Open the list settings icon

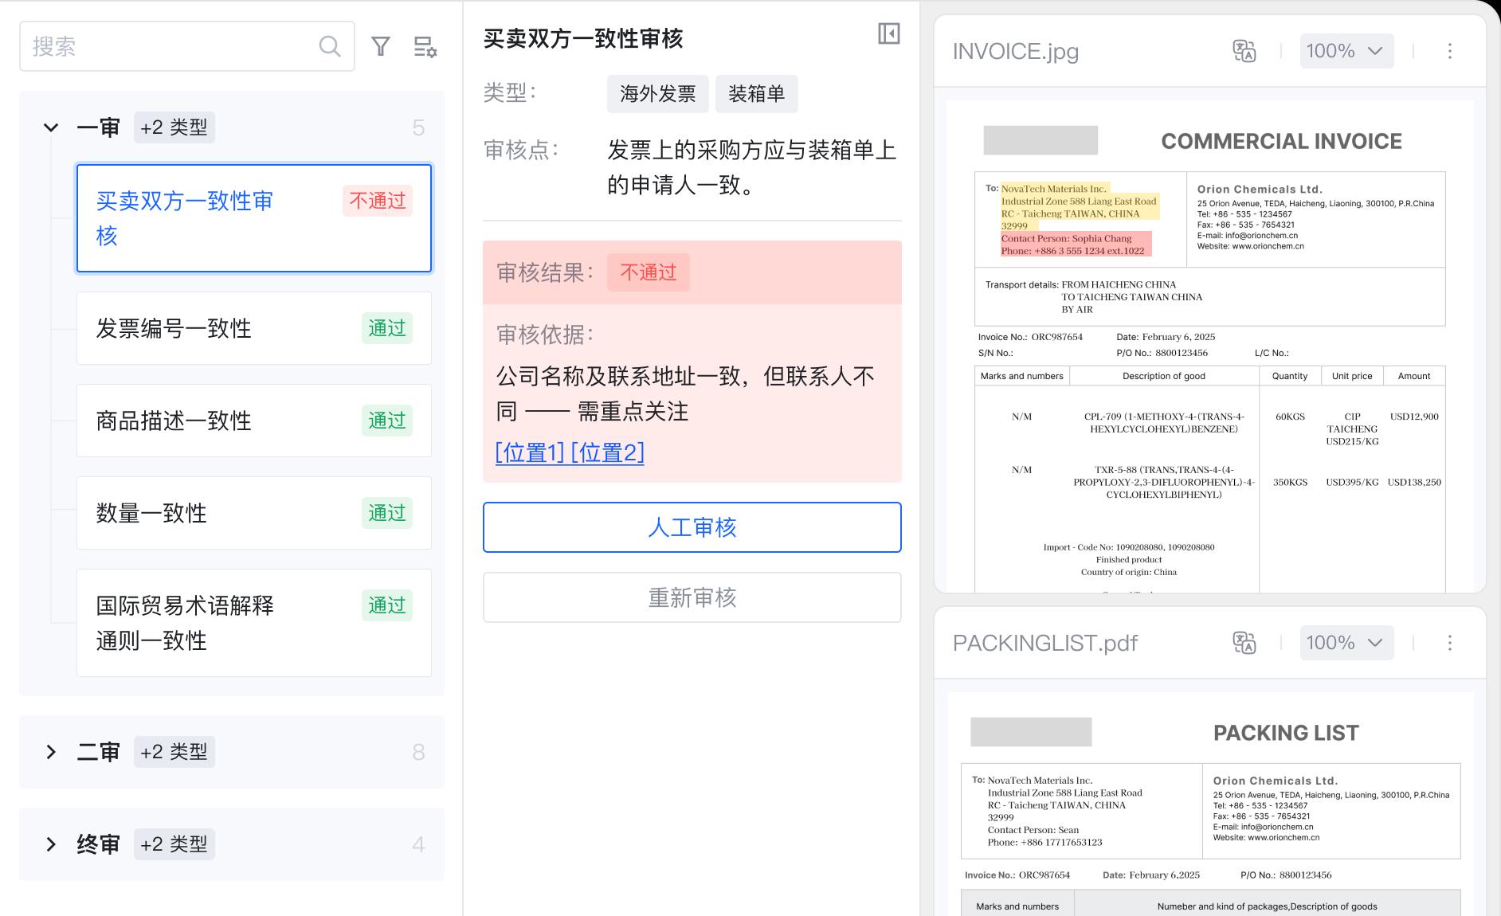click(425, 46)
